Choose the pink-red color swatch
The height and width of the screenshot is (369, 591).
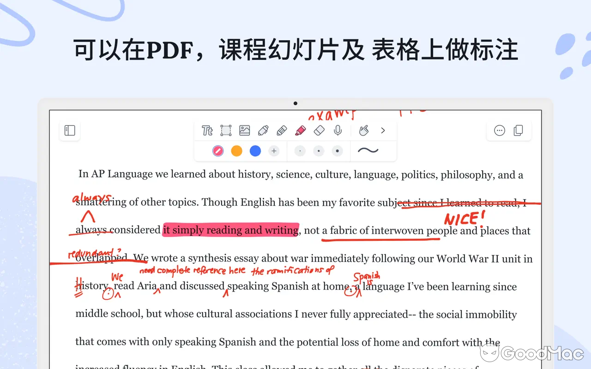218,151
